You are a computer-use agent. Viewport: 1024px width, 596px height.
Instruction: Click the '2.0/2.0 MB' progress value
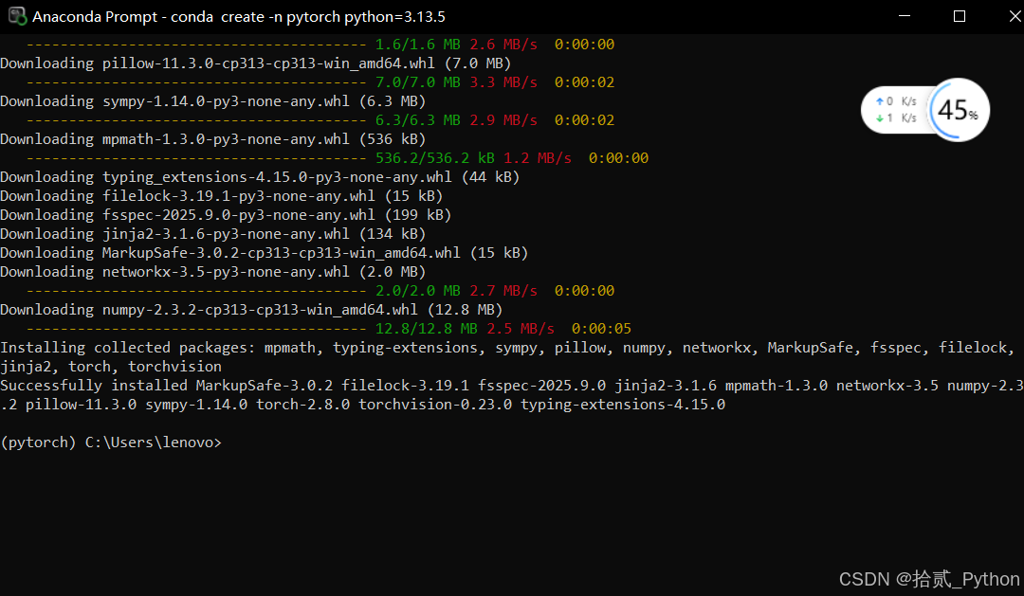tap(418, 291)
